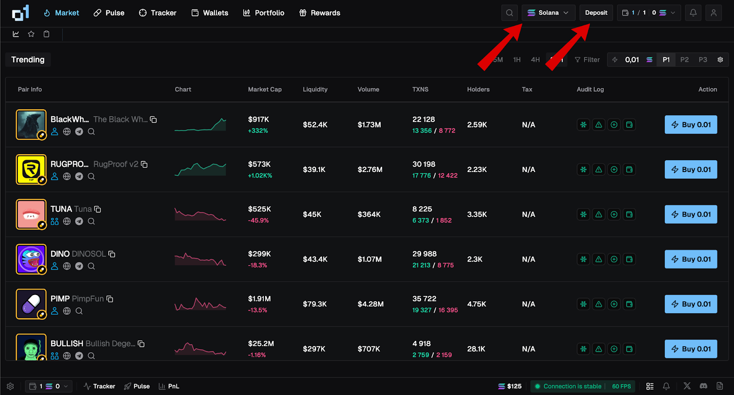Open the user profile icon
The width and height of the screenshot is (734, 395).
click(x=713, y=13)
